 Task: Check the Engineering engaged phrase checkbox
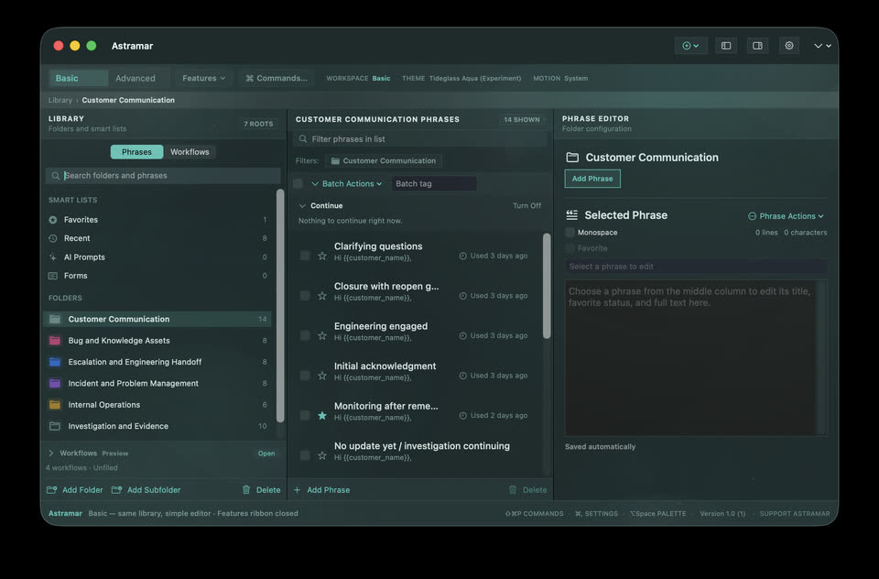[305, 335]
